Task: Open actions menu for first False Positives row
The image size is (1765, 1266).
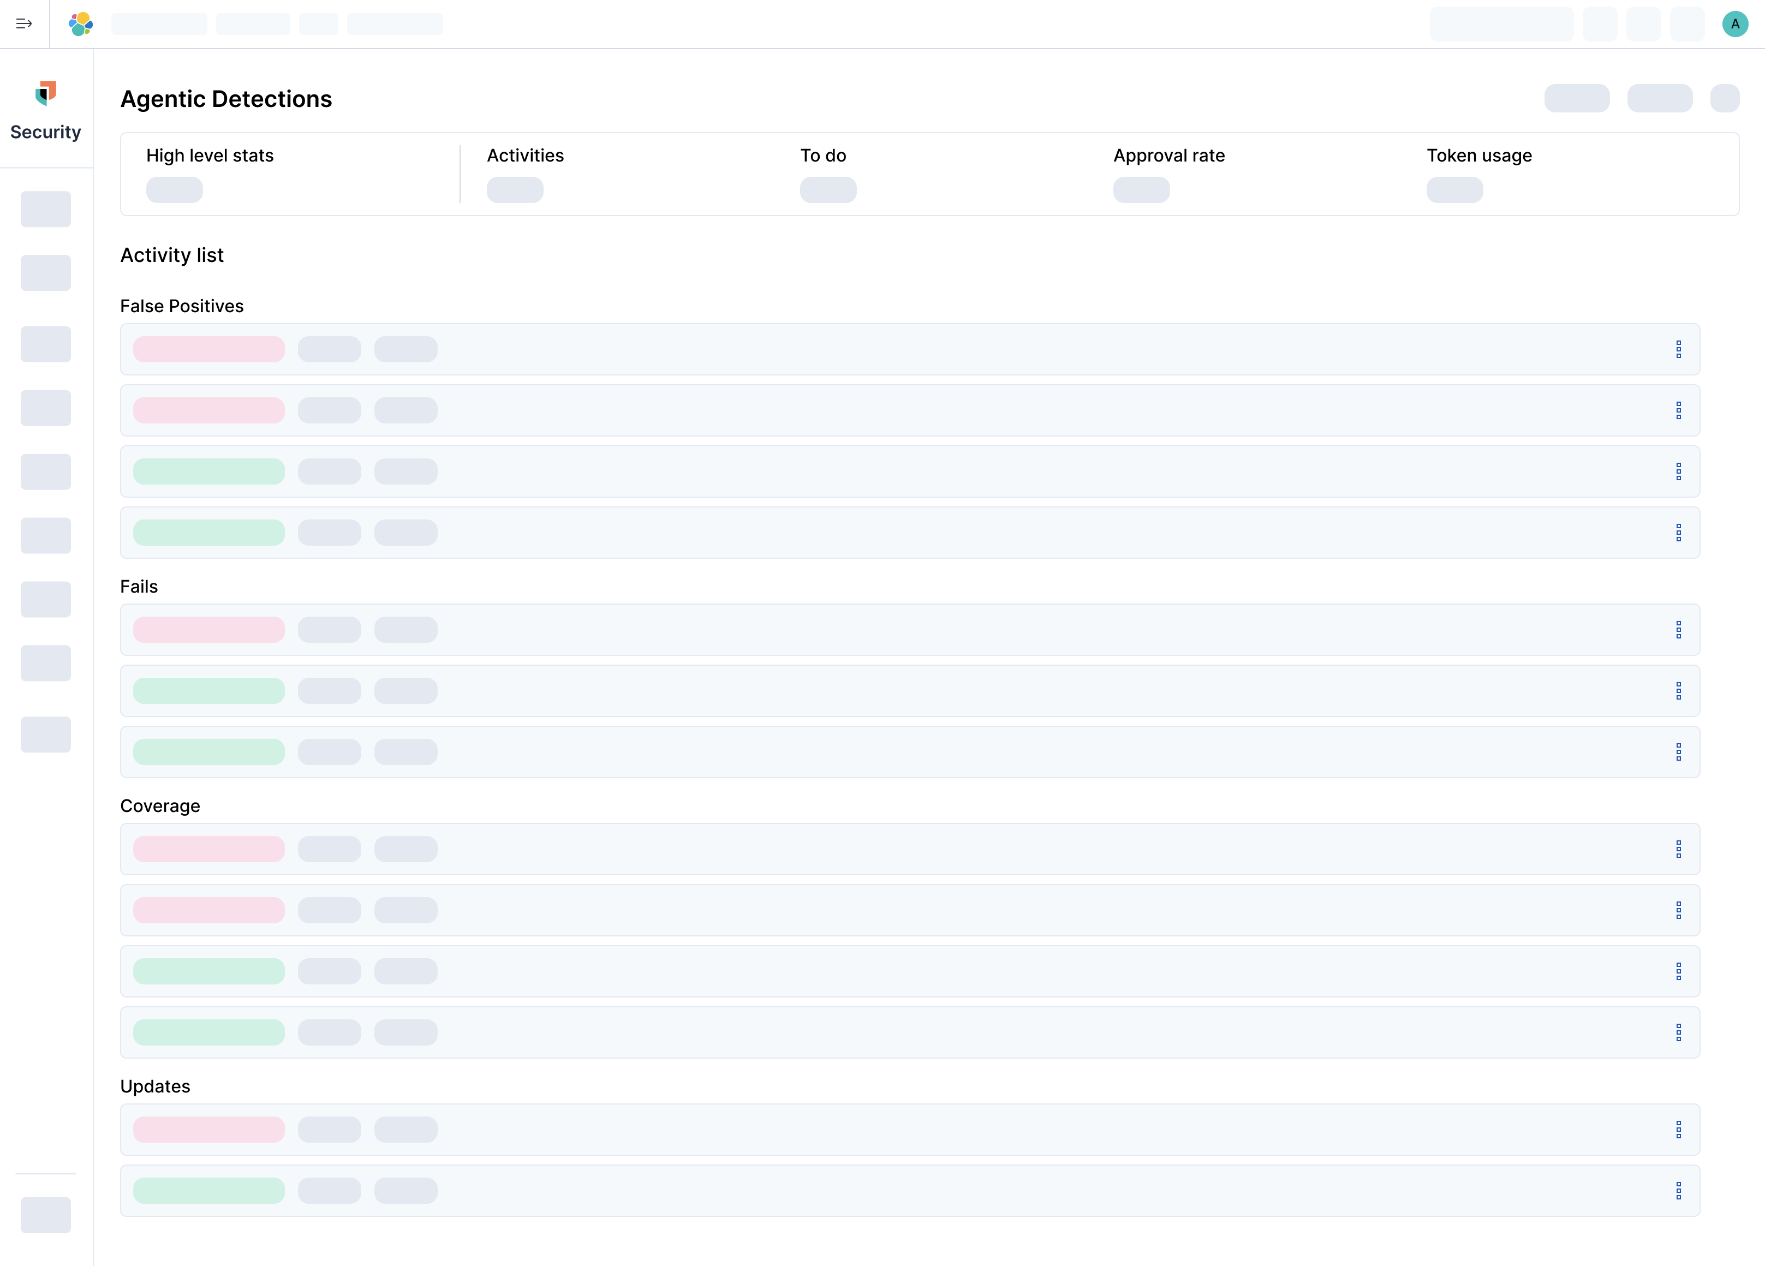Action: pos(1678,349)
